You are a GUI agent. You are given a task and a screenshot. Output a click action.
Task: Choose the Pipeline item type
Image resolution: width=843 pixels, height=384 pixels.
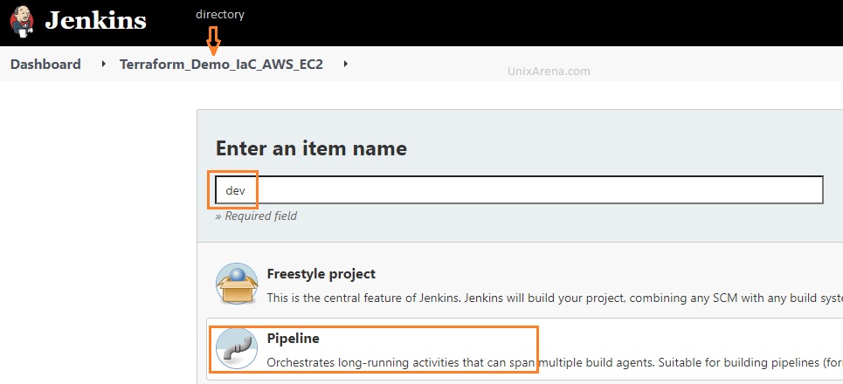pyautogui.click(x=293, y=339)
